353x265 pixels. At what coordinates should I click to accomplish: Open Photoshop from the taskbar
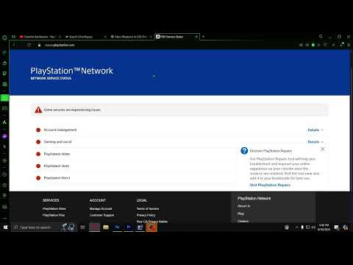pyautogui.click(x=117, y=227)
